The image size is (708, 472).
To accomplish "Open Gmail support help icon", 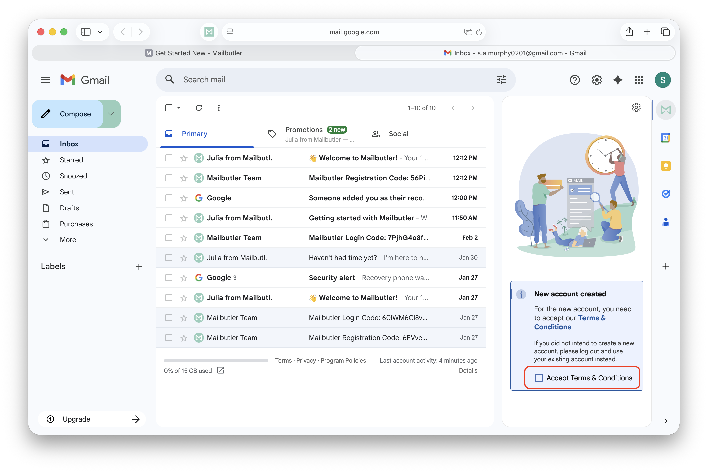I will pos(574,80).
